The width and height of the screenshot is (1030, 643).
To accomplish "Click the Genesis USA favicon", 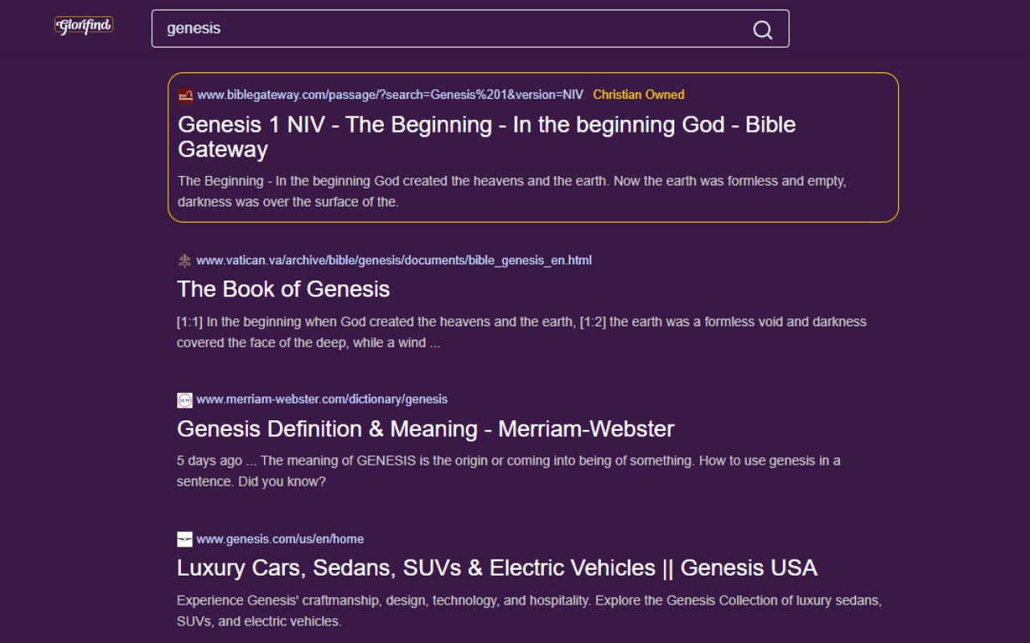I will point(184,539).
